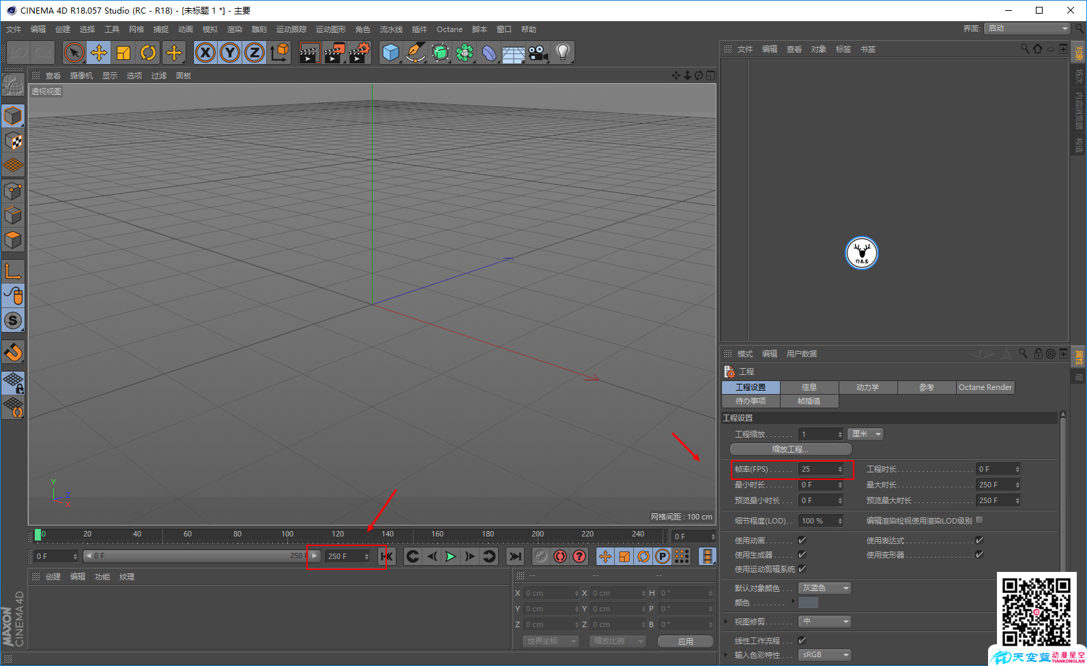Expand the 视图修剪 disclosure triangle
The width and height of the screenshot is (1087, 666).
tap(725, 622)
